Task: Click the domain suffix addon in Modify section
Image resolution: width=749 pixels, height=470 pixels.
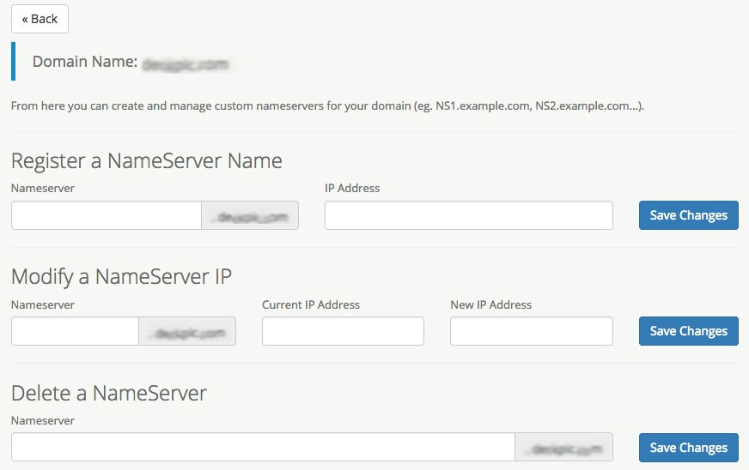Action: [187, 332]
